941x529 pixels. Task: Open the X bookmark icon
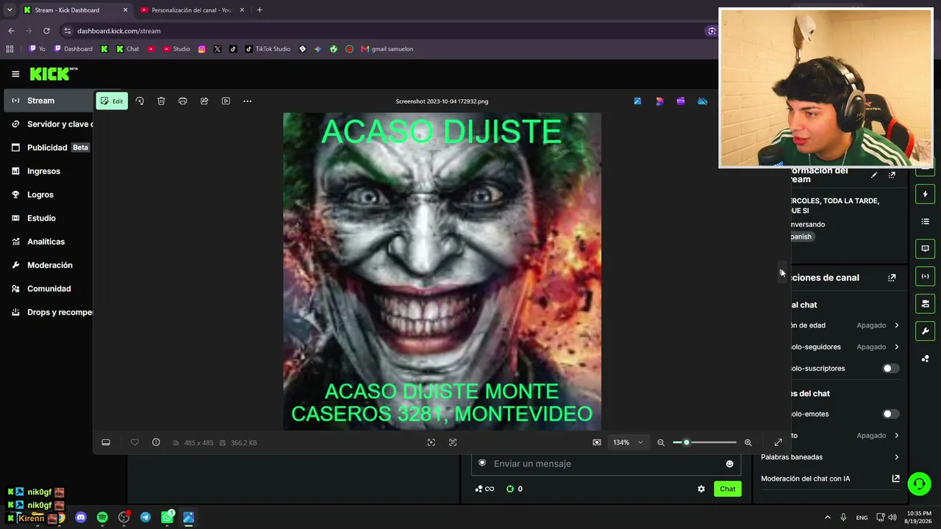tap(218, 49)
